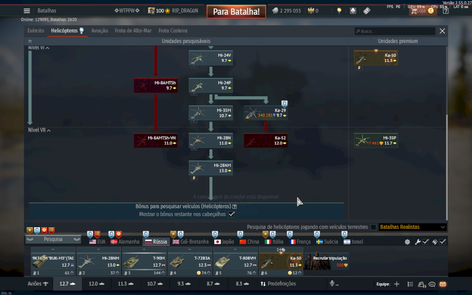Select the Mi-28N helicopter
The width and height of the screenshot is (472, 295).
pos(211,140)
